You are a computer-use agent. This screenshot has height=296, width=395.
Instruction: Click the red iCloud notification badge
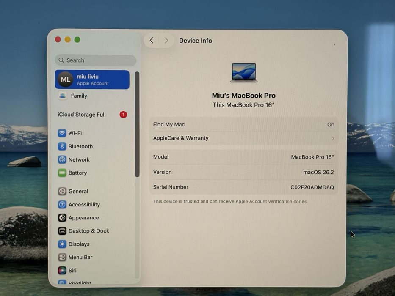[x=123, y=115]
